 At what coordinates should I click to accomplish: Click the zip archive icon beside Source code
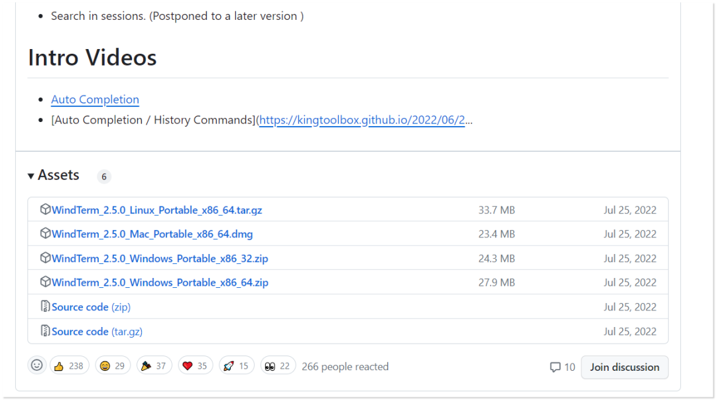[x=45, y=306]
